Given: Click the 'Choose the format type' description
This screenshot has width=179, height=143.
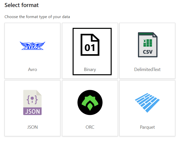Looking at the screenshot, I should click(x=37, y=17).
